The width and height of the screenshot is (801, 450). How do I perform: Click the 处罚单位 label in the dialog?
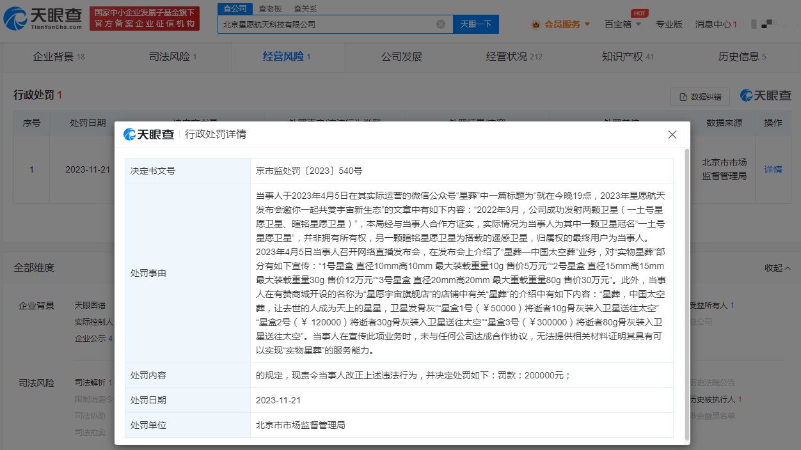[148, 425]
